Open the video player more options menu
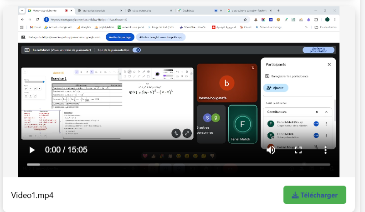The width and height of the screenshot is (365, 212). point(325,150)
